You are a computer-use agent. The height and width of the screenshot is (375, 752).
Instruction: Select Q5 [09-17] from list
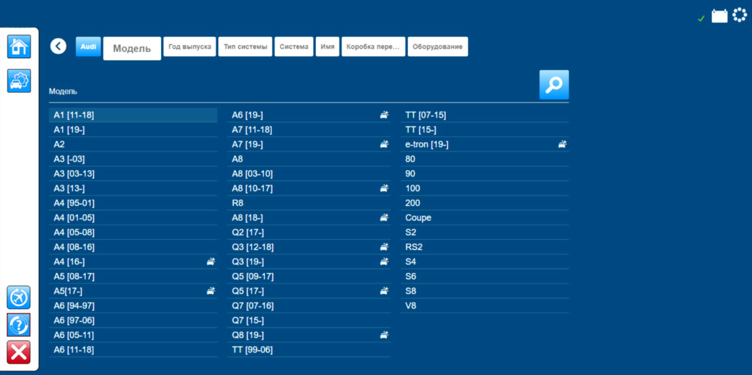(x=253, y=277)
